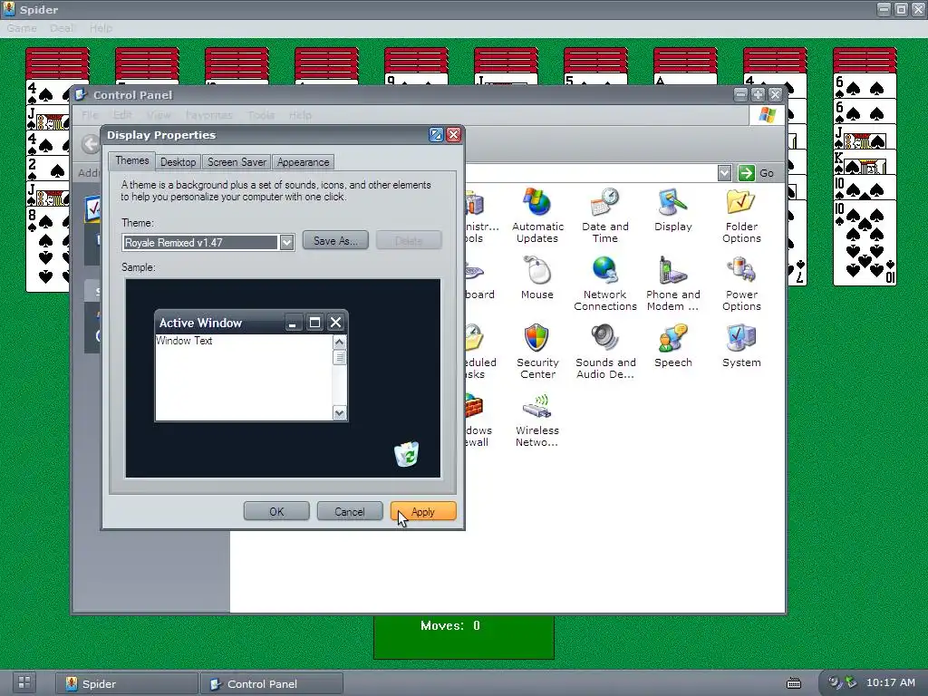Screen dimensions: 928x696
Task: Open Sounds and Audio Devices icon
Action: pos(604,352)
